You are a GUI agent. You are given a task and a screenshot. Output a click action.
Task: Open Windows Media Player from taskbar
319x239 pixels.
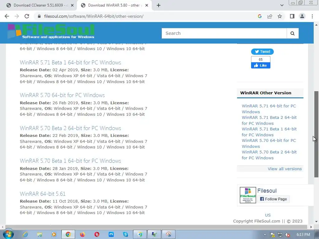point(54,235)
